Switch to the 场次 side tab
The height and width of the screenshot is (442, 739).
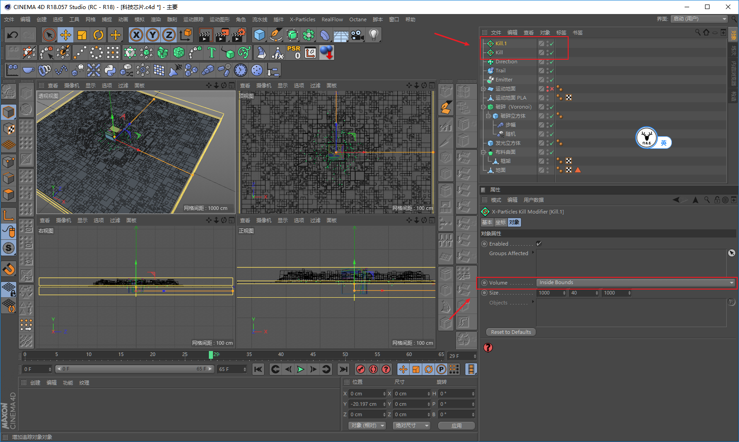point(734,51)
